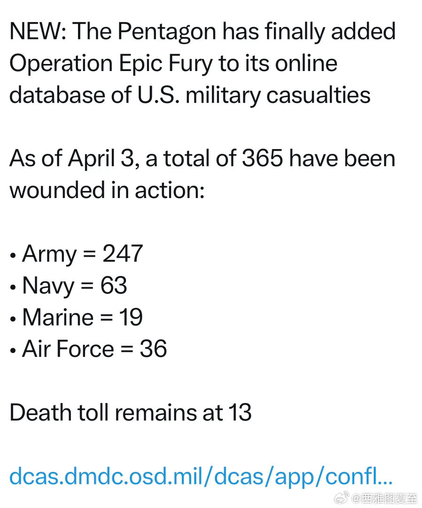This screenshot has height=508, width=422.
Task: Click the 'Air Force = 36' list item
Action: tap(94, 349)
